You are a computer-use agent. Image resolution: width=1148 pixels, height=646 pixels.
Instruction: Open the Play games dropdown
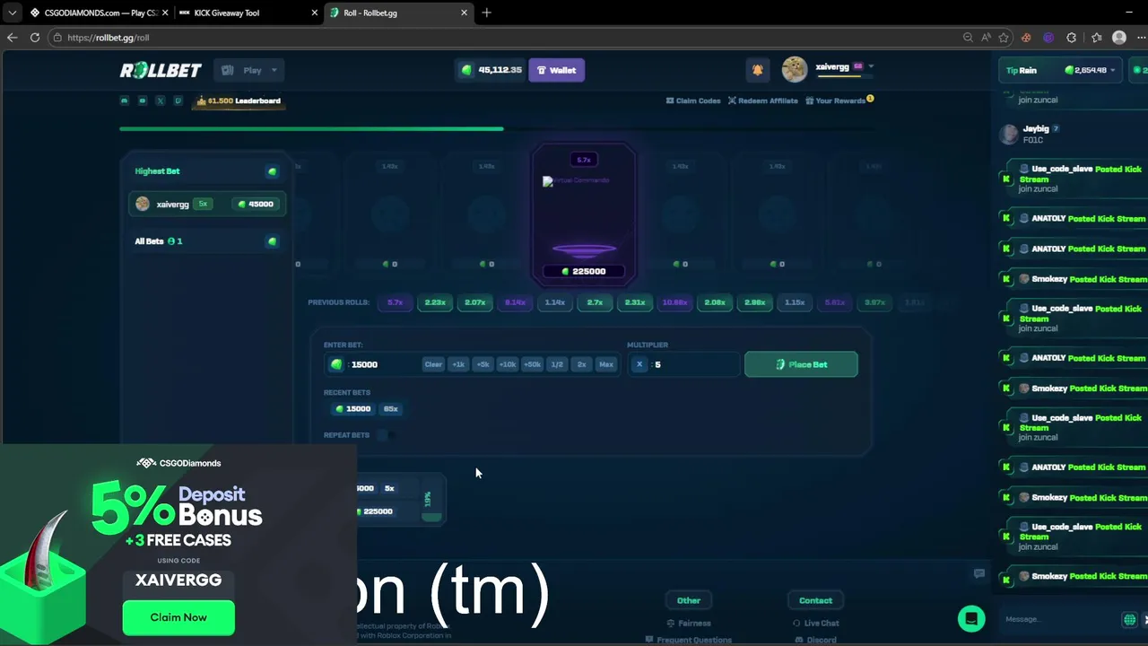(x=250, y=70)
